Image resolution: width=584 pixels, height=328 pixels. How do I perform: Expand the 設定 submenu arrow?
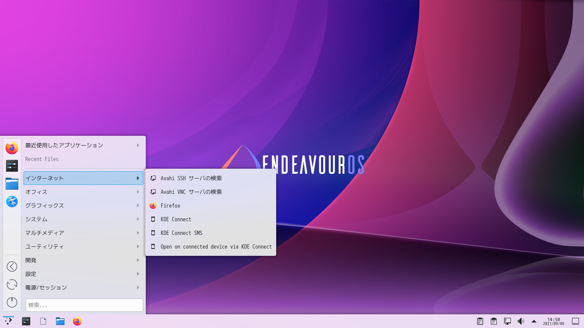138,274
